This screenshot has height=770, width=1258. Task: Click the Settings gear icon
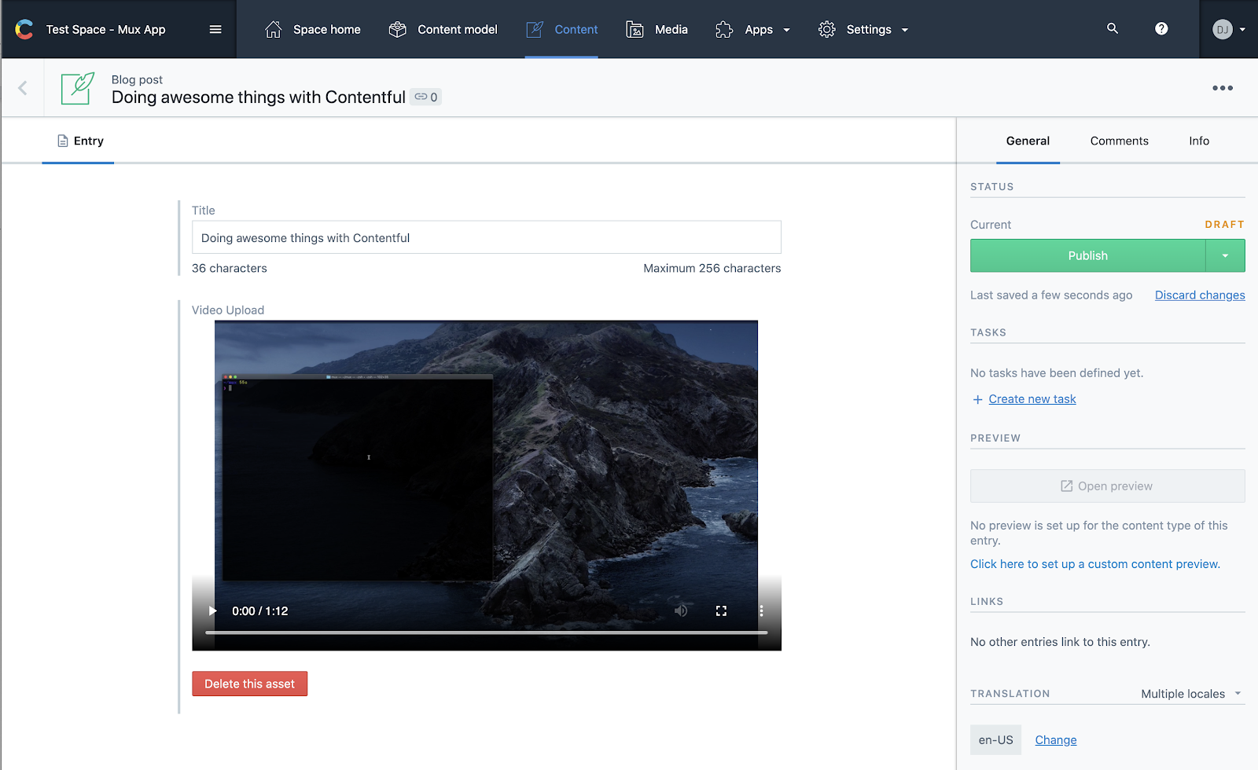pos(826,29)
